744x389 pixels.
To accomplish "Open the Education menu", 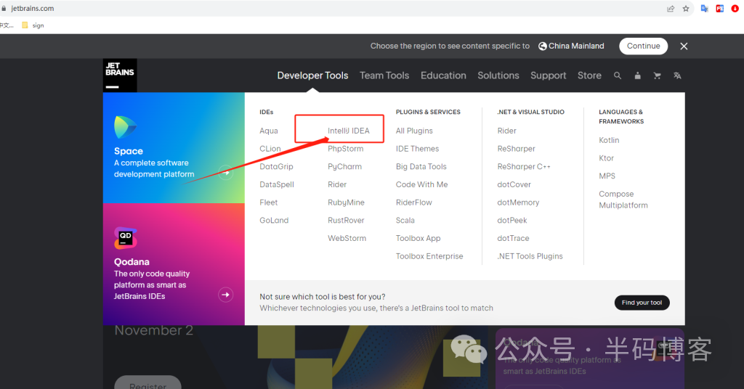I will (443, 75).
